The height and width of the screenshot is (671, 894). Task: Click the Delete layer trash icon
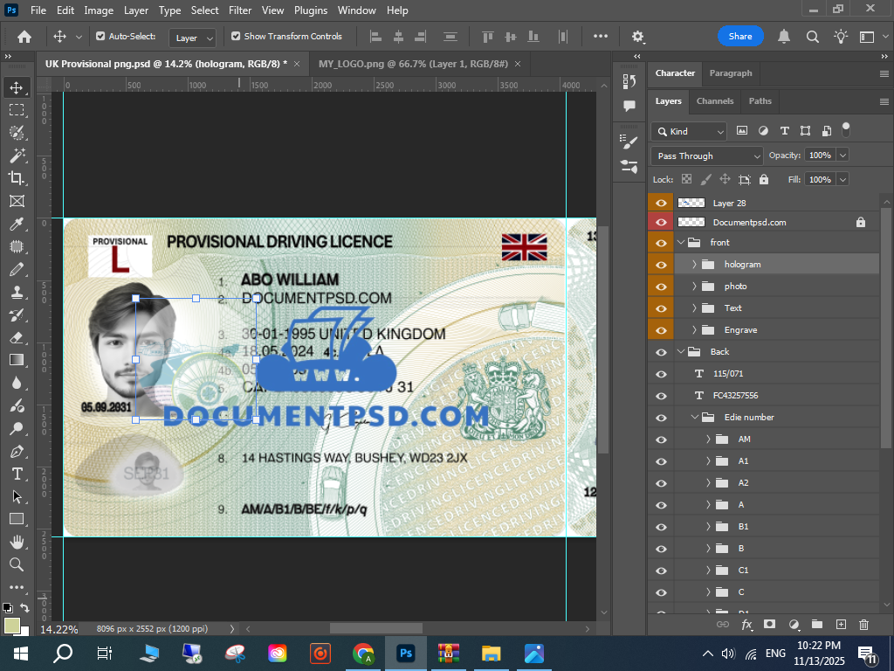863,625
